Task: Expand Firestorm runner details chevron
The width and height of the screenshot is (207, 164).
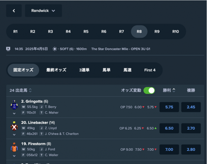Action: (14, 156)
